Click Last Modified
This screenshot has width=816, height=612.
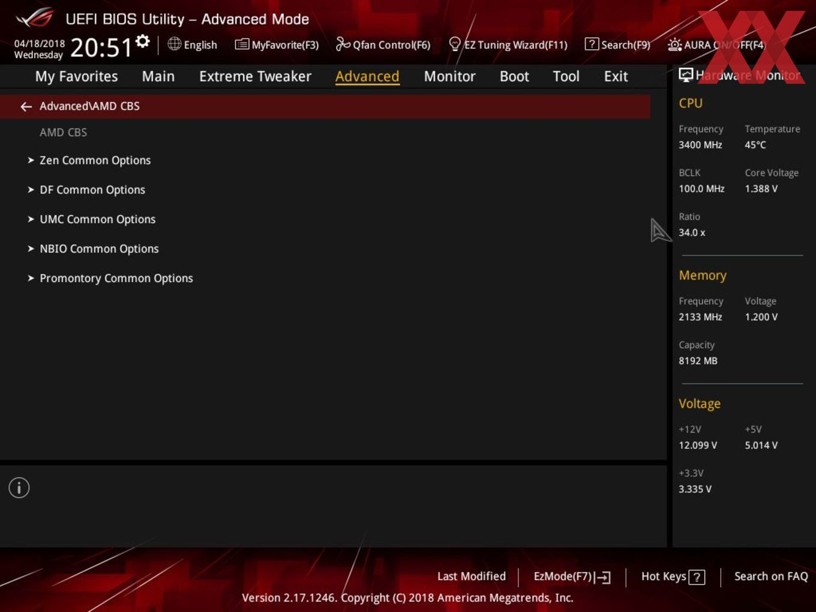(x=472, y=577)
